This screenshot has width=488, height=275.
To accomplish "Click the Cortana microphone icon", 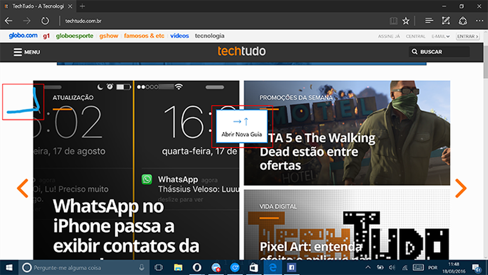I will pos(142,268).
